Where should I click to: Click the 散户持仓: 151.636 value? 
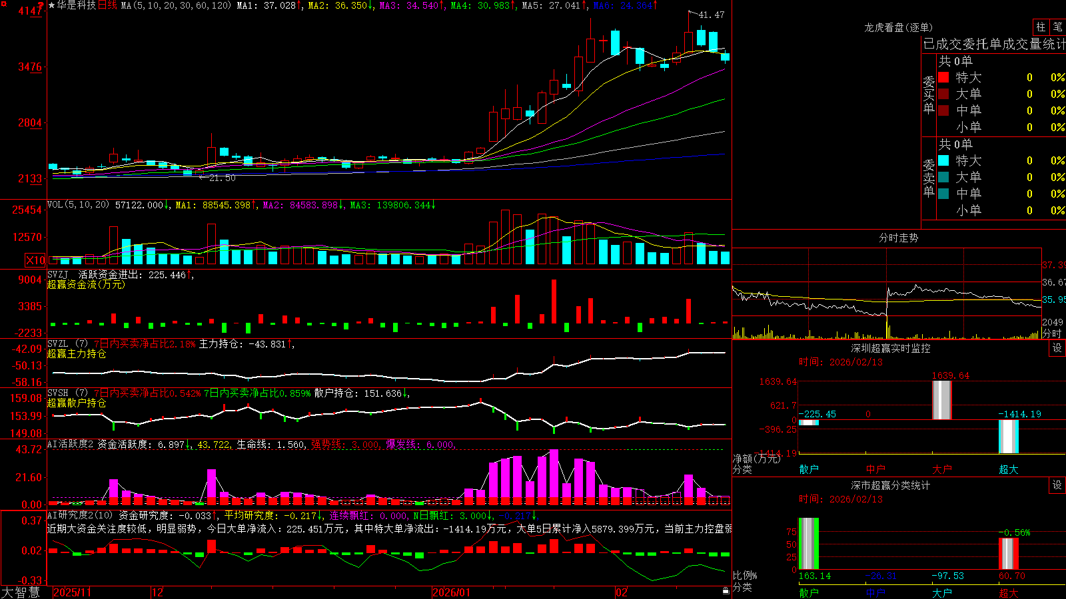tap(358, 393)
